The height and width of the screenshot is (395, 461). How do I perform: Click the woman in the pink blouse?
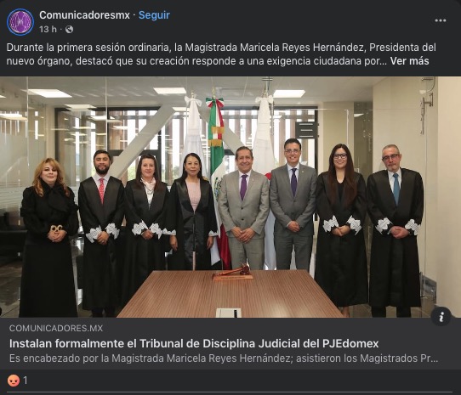(x=192, y=212)
